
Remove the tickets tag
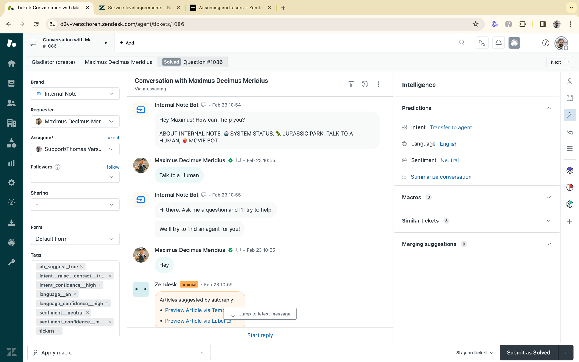59,331
